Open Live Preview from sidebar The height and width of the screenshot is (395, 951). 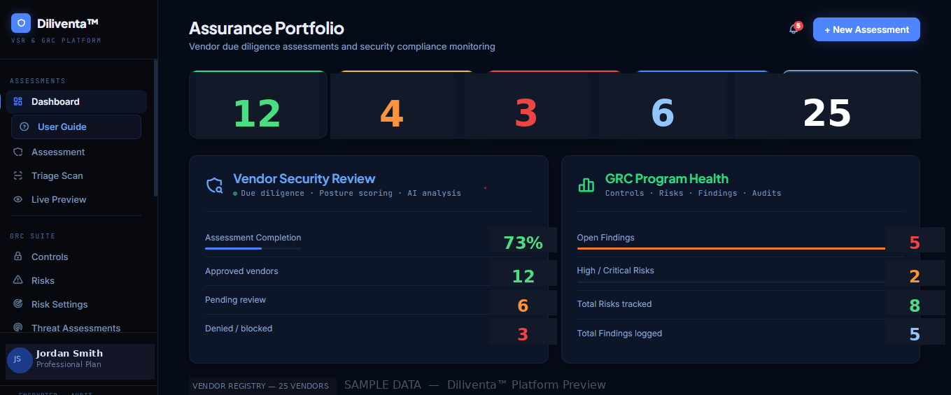tap(76, 199)
